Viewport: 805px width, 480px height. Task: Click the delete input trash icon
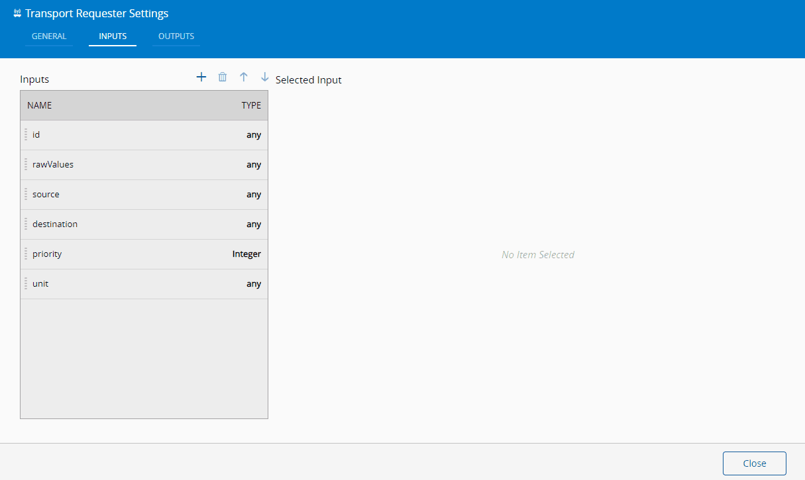[x=223, y=77]
